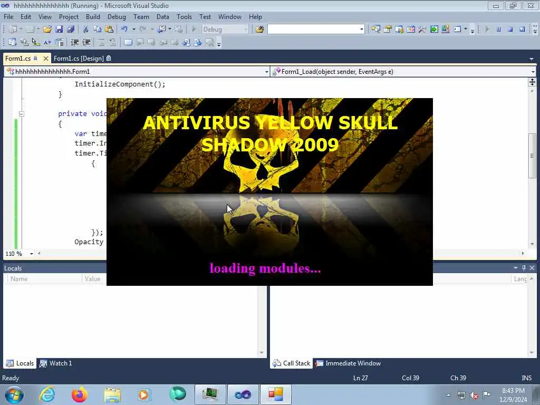Click the loading modules... text on splash
This screenshot has height=405, width=540.
265,268
